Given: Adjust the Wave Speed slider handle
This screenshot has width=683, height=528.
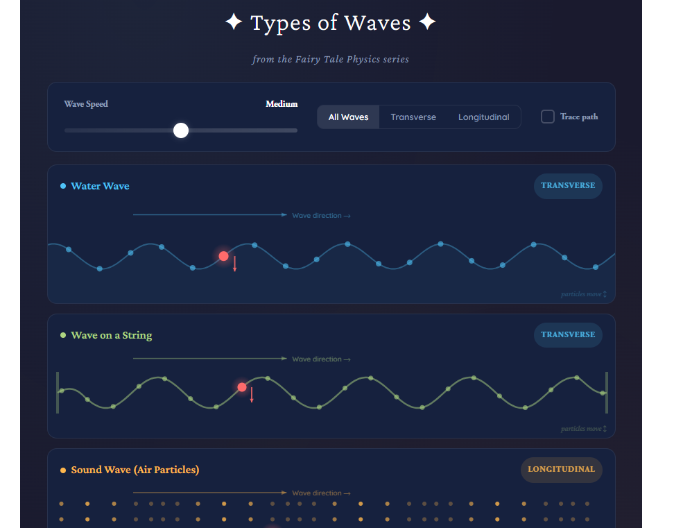Looking at the screenshot, I should pyautogui.click(x=181, y=130).
